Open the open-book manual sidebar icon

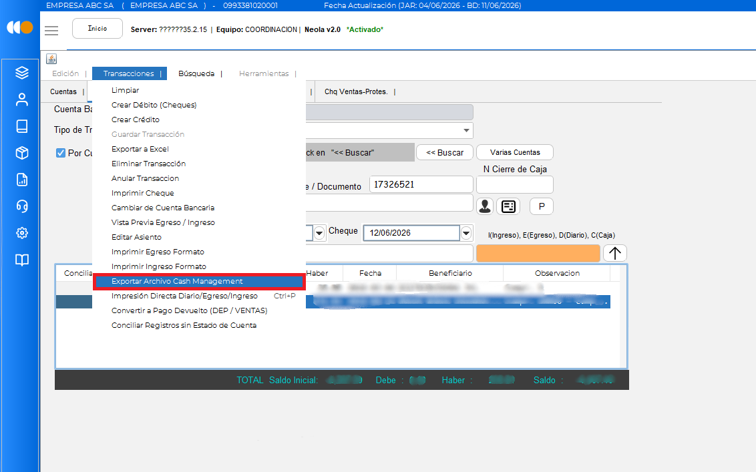pos(21,260)
